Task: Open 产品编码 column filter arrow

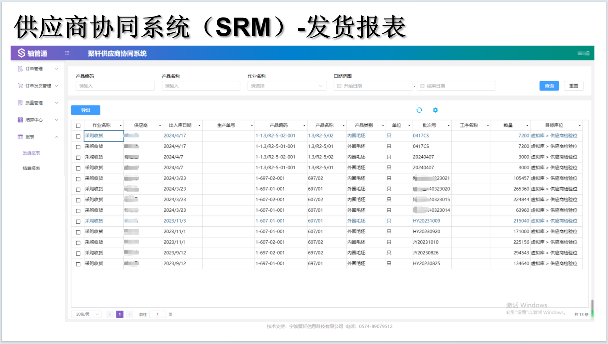Action: tap(304, 126)
